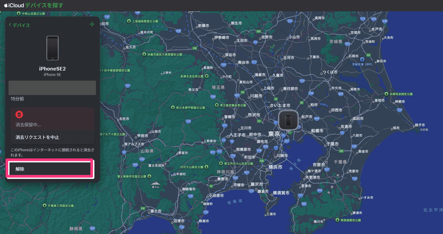Click the 山梨県 prefecture label

pyautogui.click(x=147, y=151)
